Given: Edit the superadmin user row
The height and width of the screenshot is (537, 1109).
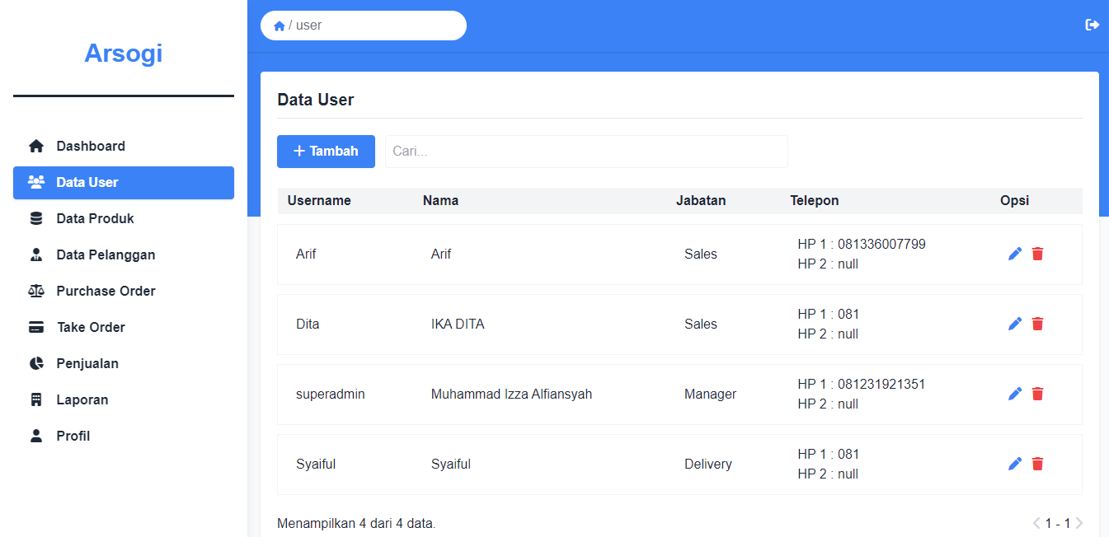Looking at the screenshot, I should pyautogui.click(x=1015, y=394).
